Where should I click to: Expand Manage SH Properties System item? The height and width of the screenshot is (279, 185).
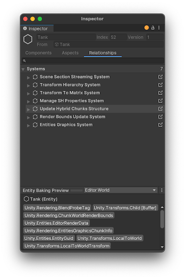click(x=28, y=101)
